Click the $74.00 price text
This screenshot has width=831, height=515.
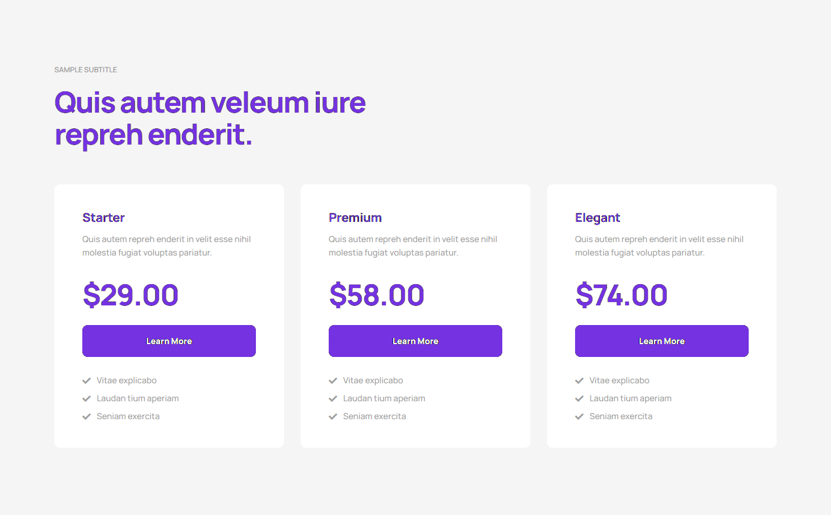coord(622,295)
